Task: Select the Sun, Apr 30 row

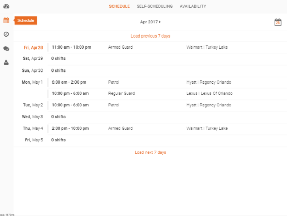Action: point(150,71)
